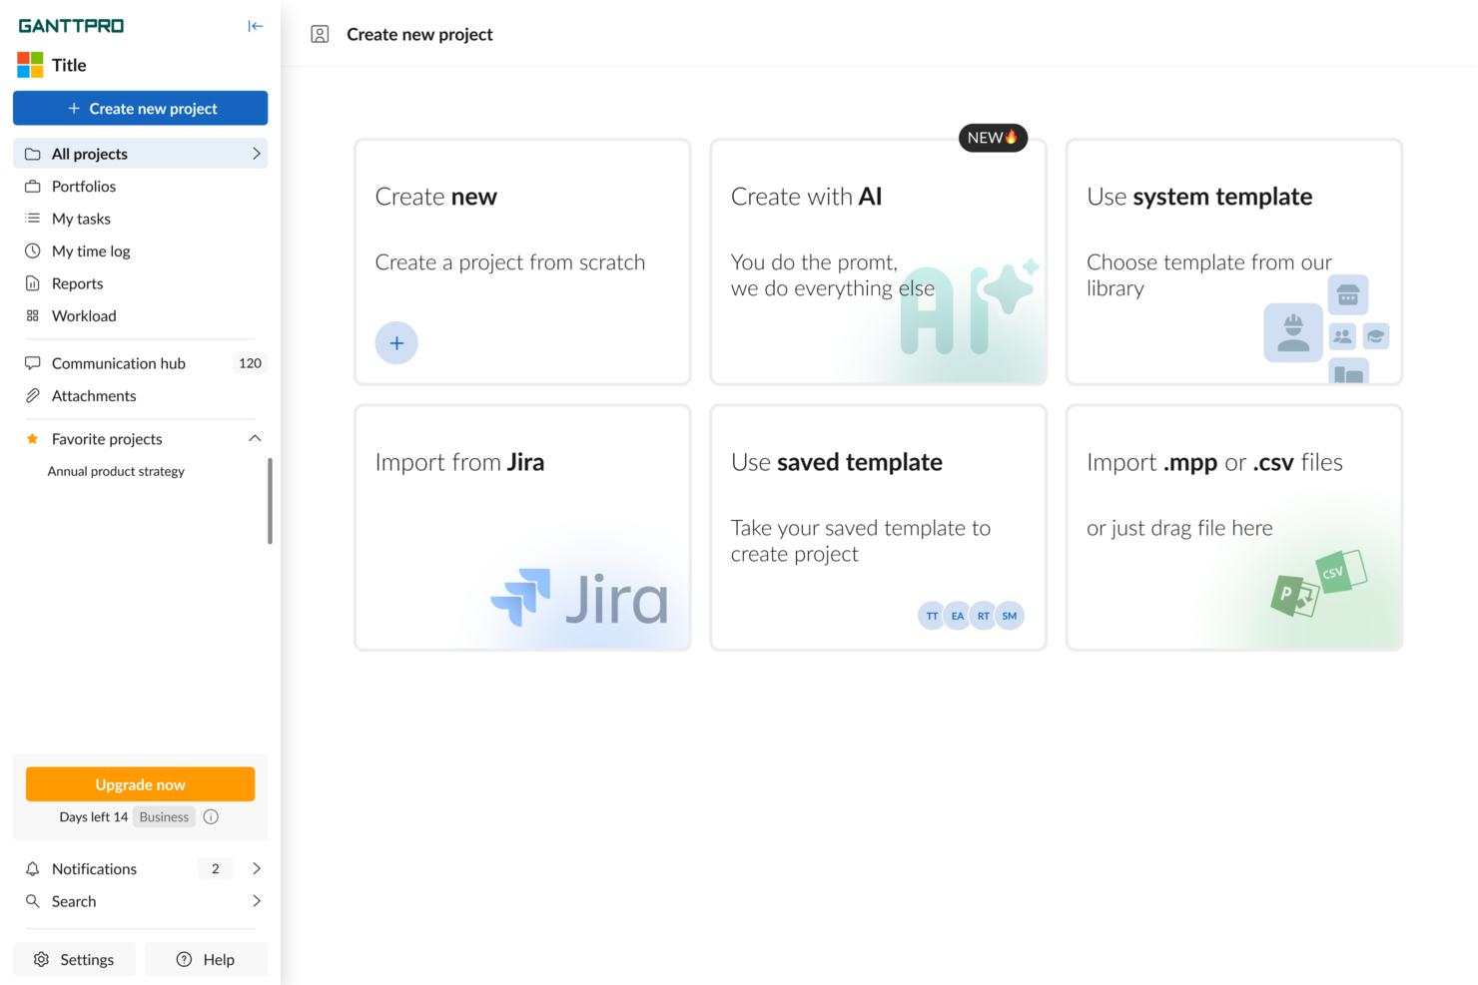
Task: Click the RT saved template avatar
Action: [984, 616]
